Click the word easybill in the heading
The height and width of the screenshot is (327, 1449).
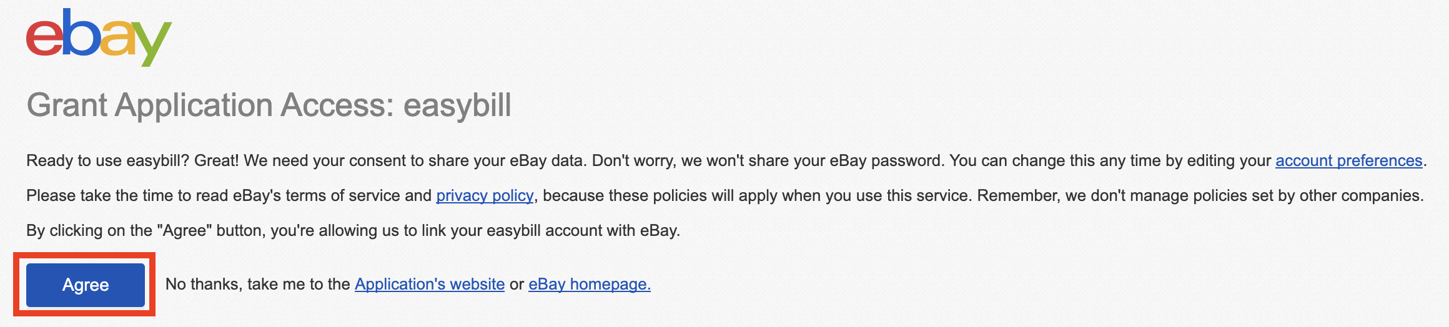[457, 105]
